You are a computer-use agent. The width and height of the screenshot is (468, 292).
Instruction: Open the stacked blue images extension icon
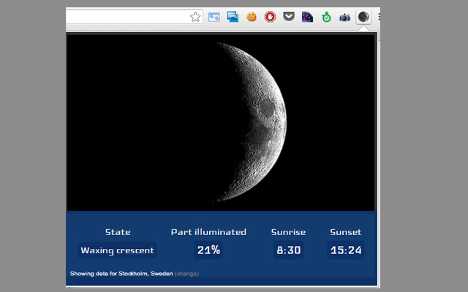tap(233, 17)
